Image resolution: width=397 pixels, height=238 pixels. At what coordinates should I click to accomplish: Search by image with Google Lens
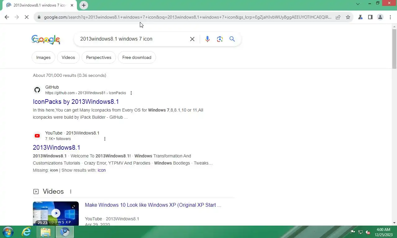[220, 39]
